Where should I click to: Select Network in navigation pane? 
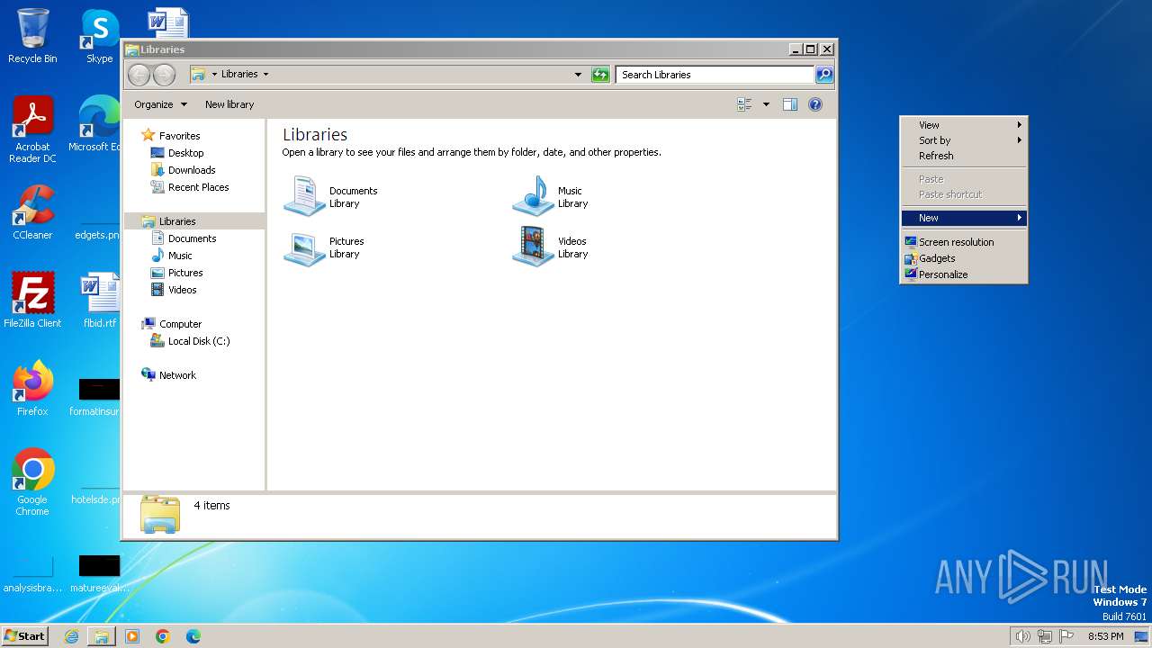177,375
